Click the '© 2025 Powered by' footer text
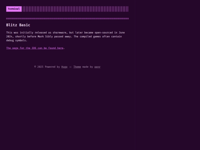200x150 pixels. pyautogui.click(x=47, y=67)
